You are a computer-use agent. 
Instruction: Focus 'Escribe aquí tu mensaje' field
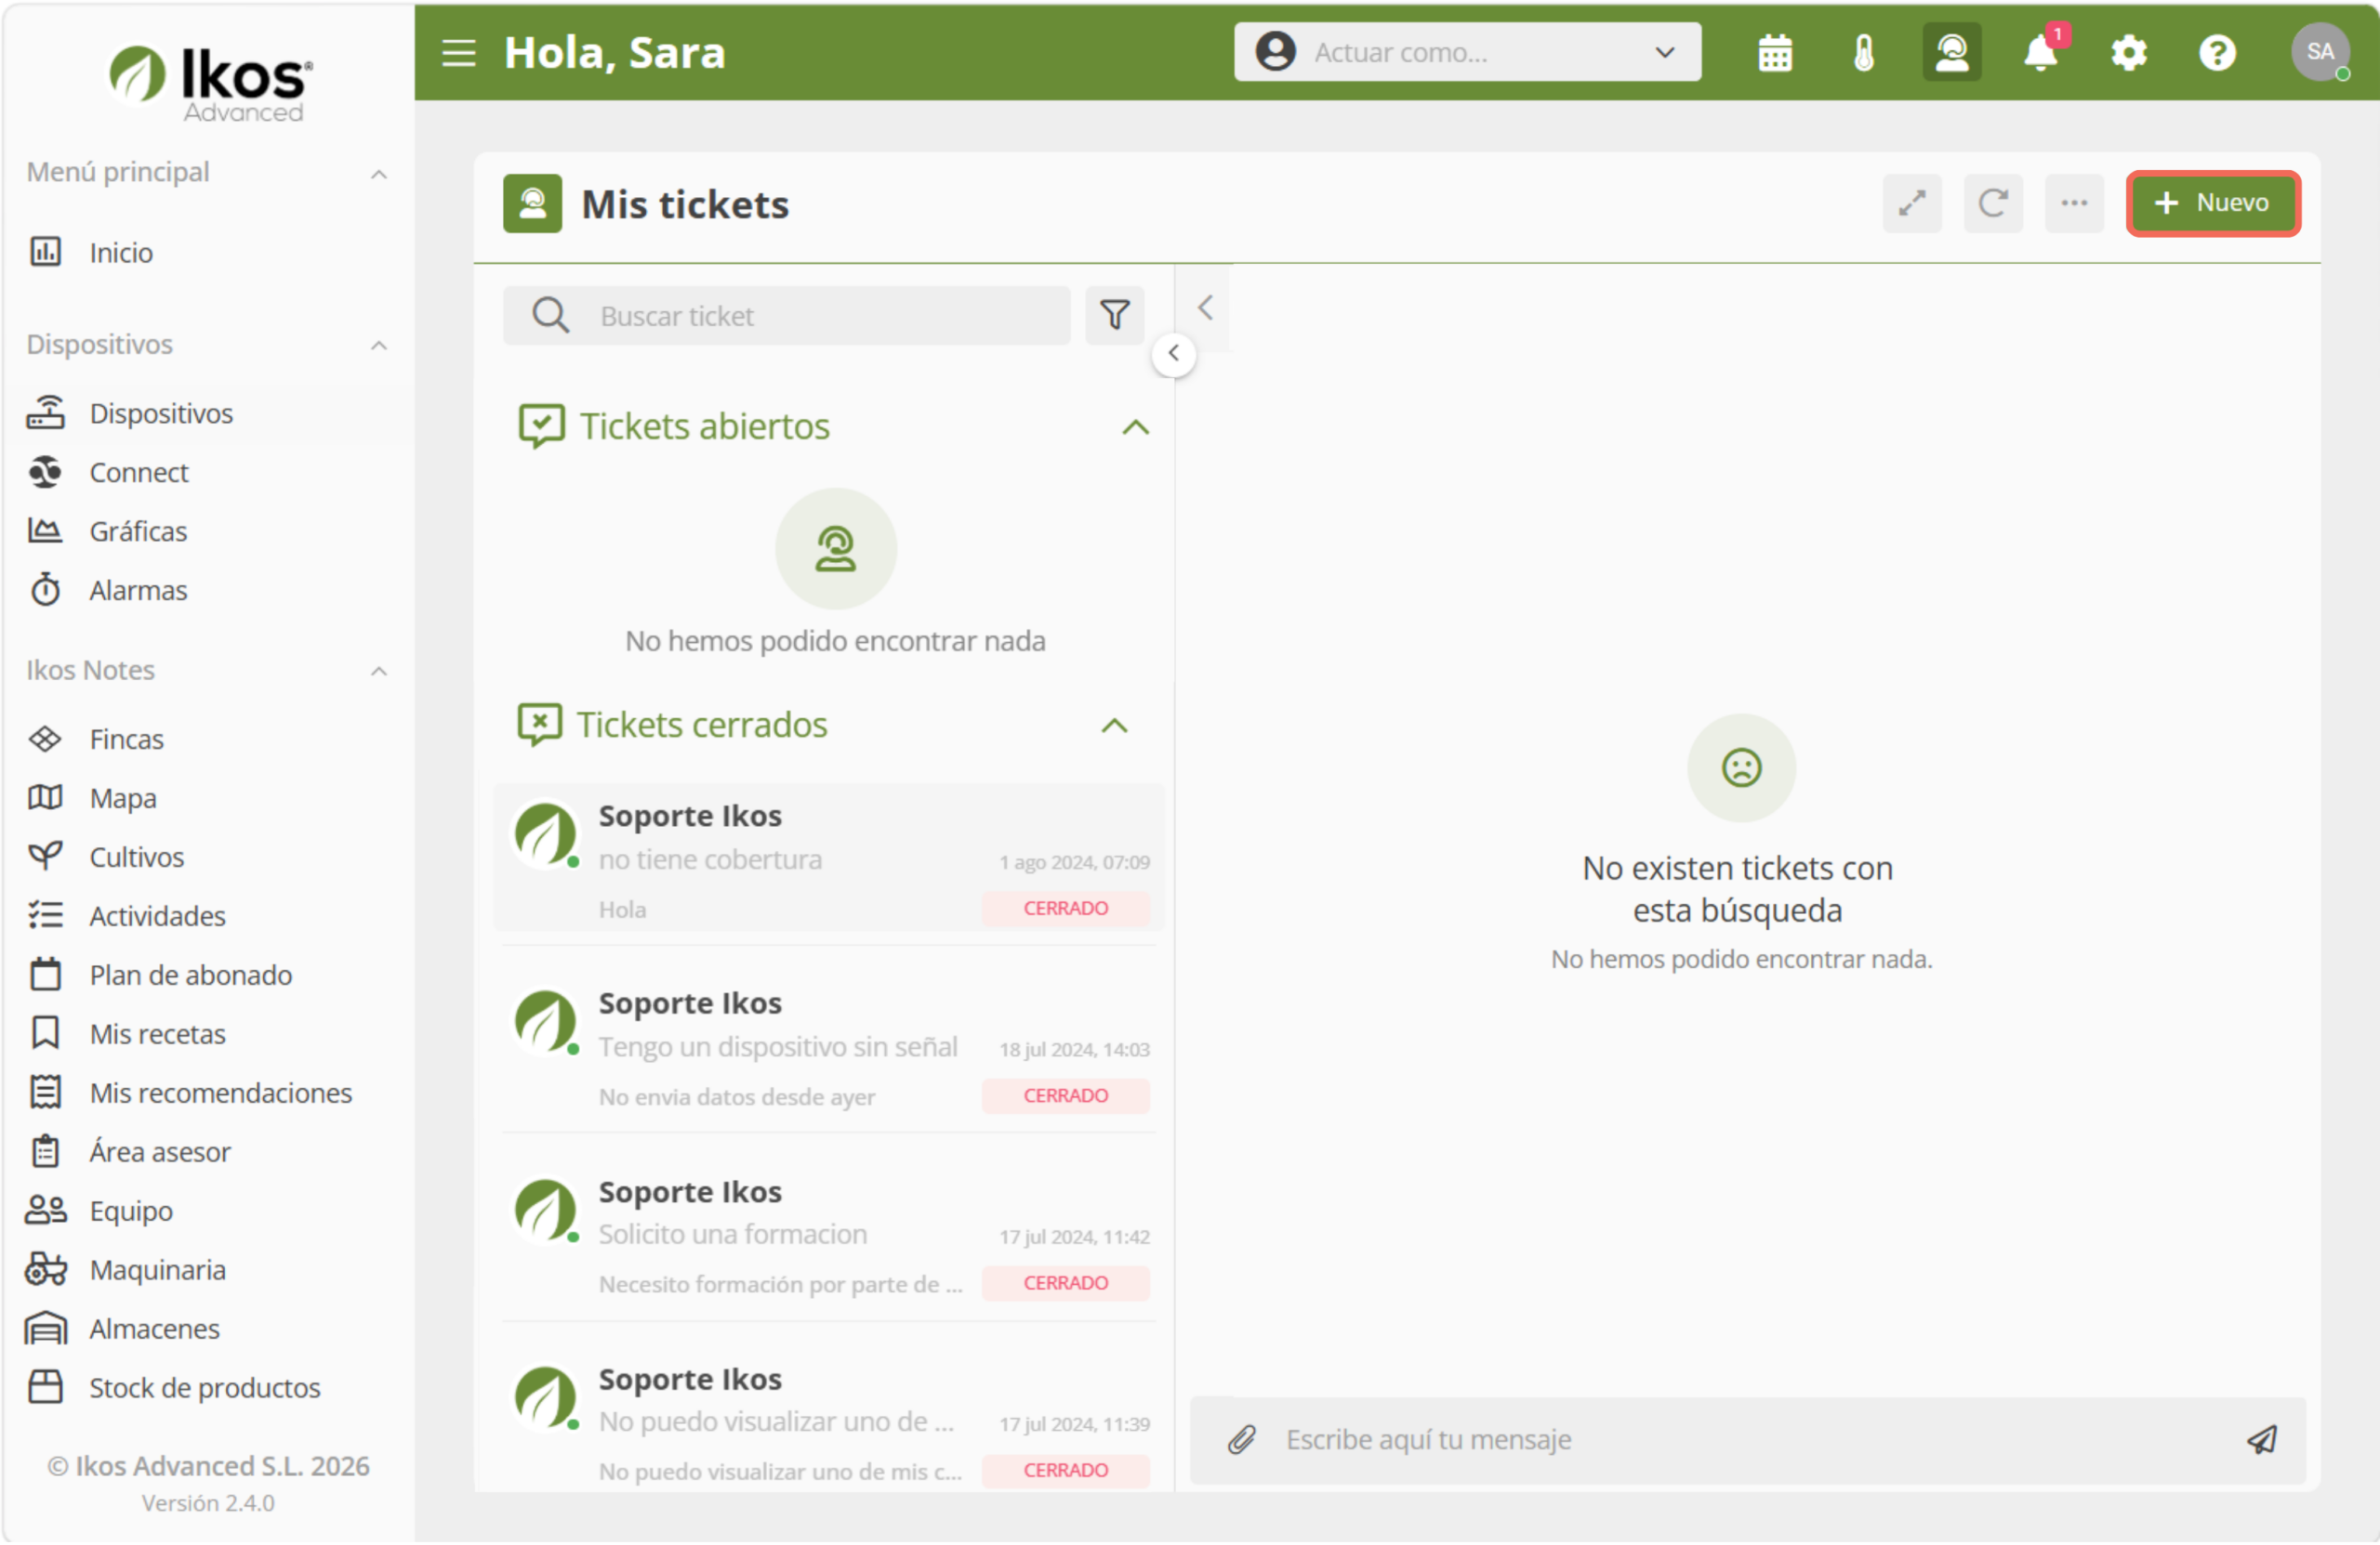1750,1440
